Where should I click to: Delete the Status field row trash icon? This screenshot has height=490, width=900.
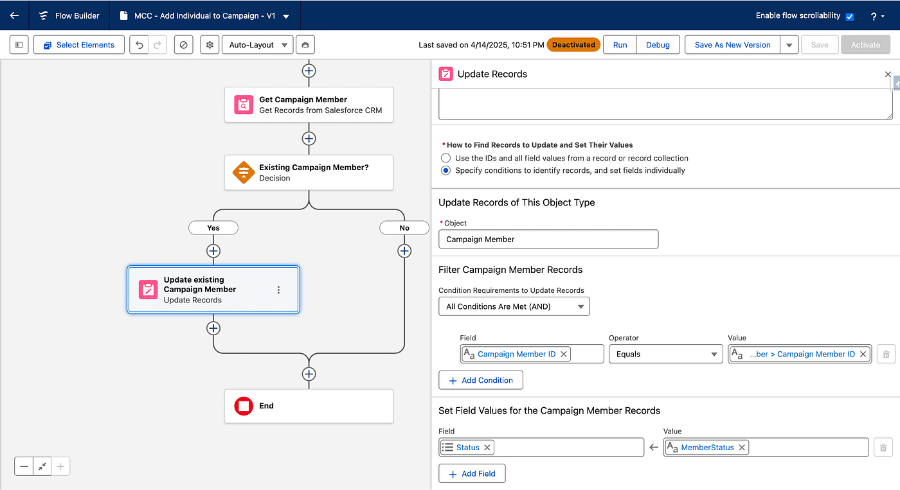pyautogui.click(x=883, y=448)
